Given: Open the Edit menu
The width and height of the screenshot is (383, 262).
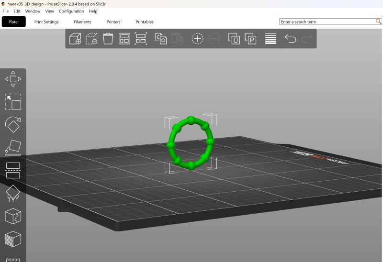Looking at the screenshot, I should click(17, 11).
